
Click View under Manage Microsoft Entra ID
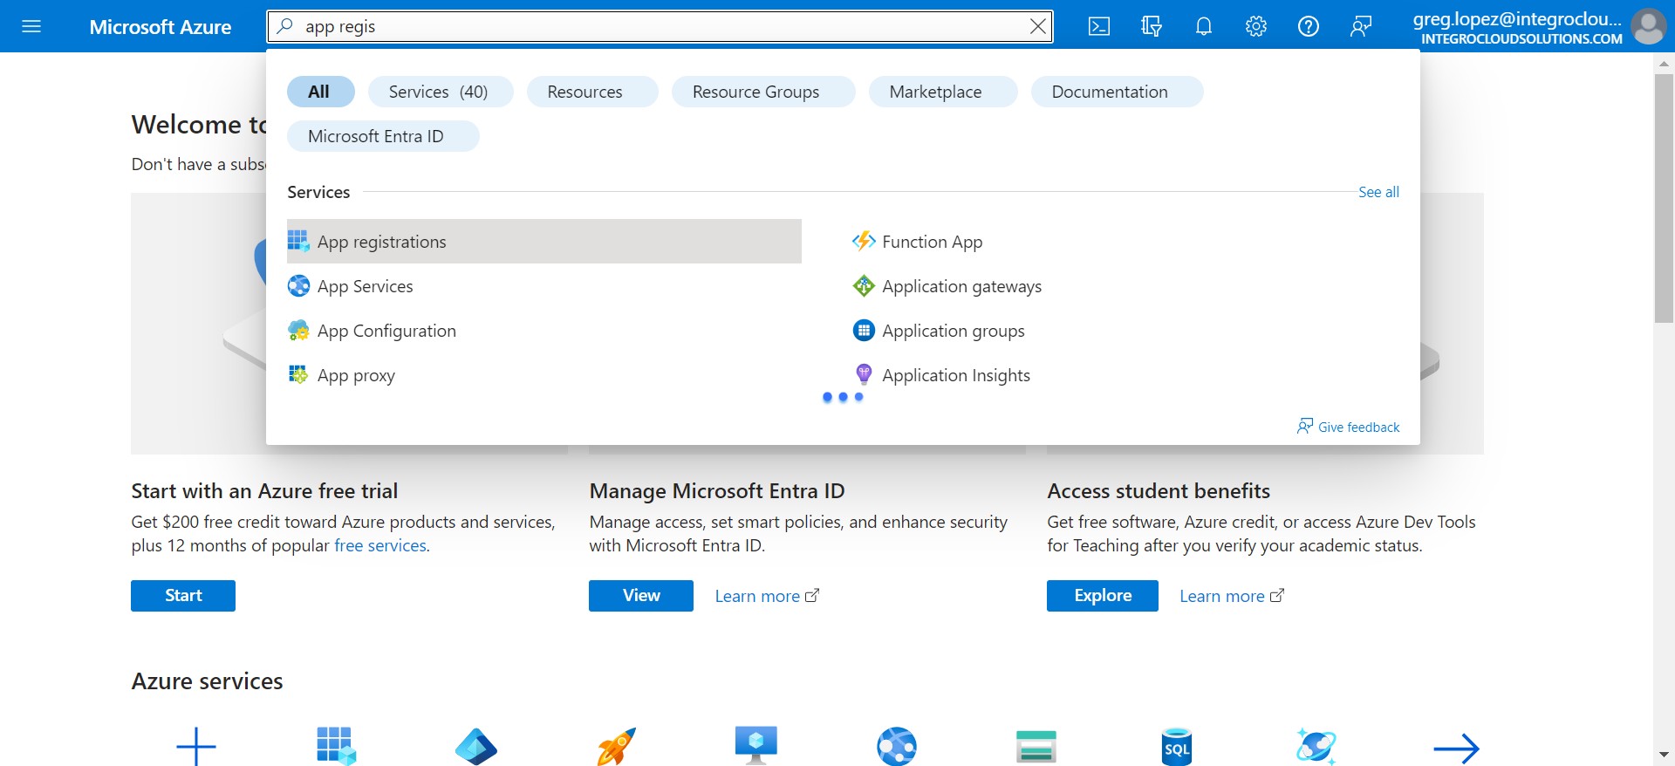click(641, 596)
